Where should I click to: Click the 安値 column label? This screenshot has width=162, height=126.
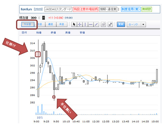pyautogui.click(x=82, y=32)
